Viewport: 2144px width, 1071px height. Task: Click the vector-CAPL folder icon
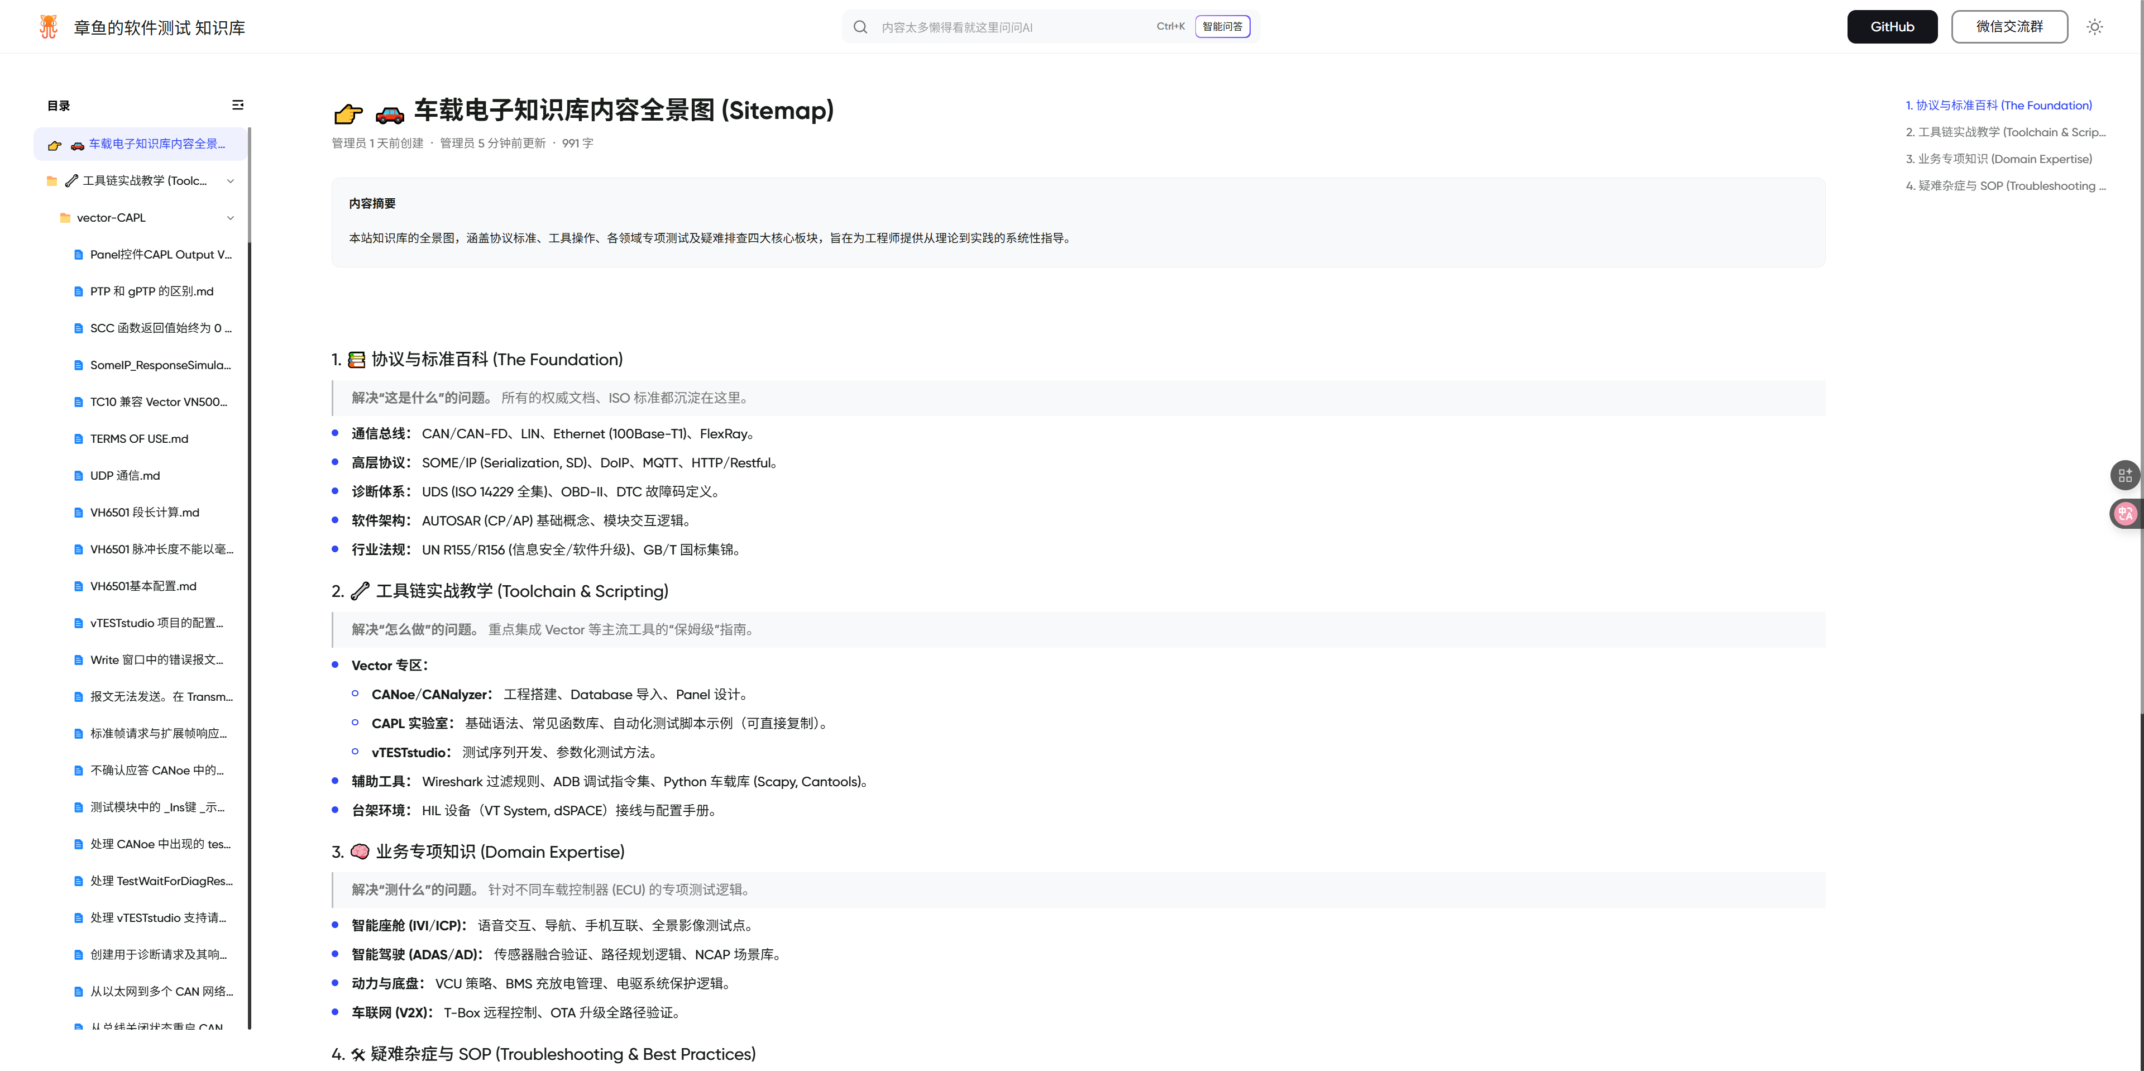(x=65, y=218)
